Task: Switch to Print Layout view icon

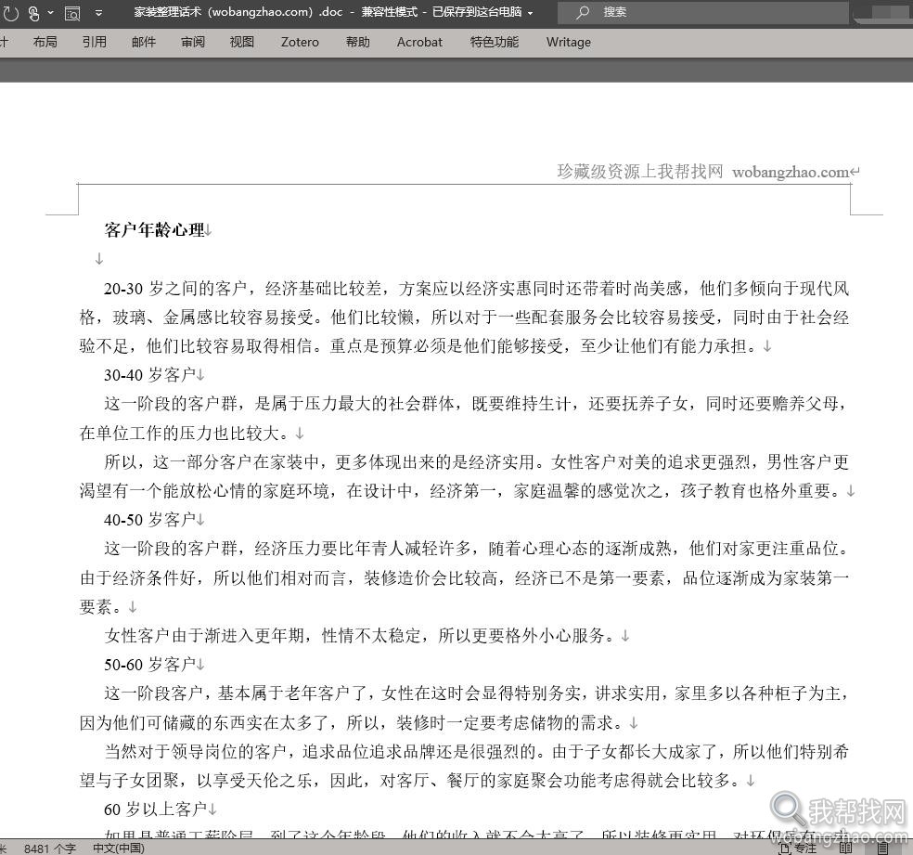Action: 884,848
